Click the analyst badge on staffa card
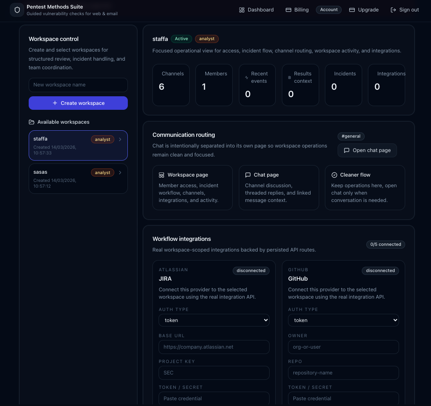The height and width of the screenshot is (406, 431). click(102, 139)
